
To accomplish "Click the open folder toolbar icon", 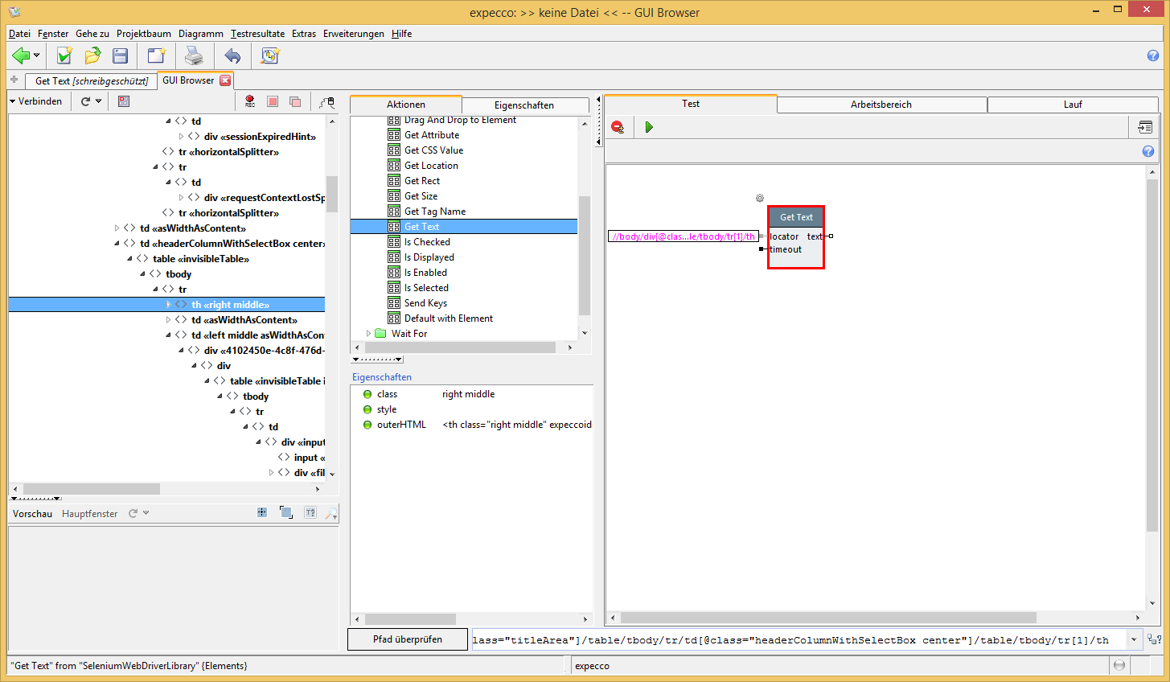I will (x=92, y=55).
